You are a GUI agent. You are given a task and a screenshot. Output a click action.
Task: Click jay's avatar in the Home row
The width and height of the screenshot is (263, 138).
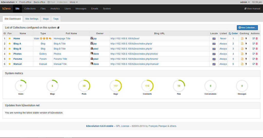[92, 38]
